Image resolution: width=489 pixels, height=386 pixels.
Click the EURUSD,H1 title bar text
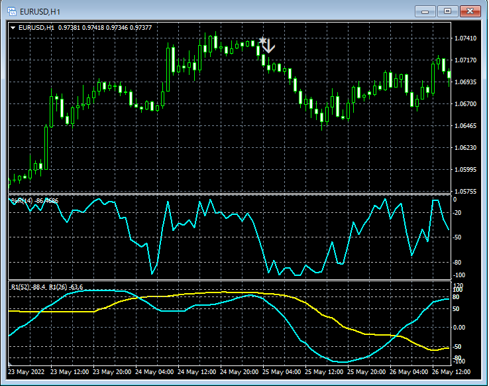point(41,11)
